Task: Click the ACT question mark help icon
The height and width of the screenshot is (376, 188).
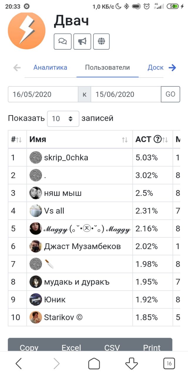Action: tap(157, 140)
